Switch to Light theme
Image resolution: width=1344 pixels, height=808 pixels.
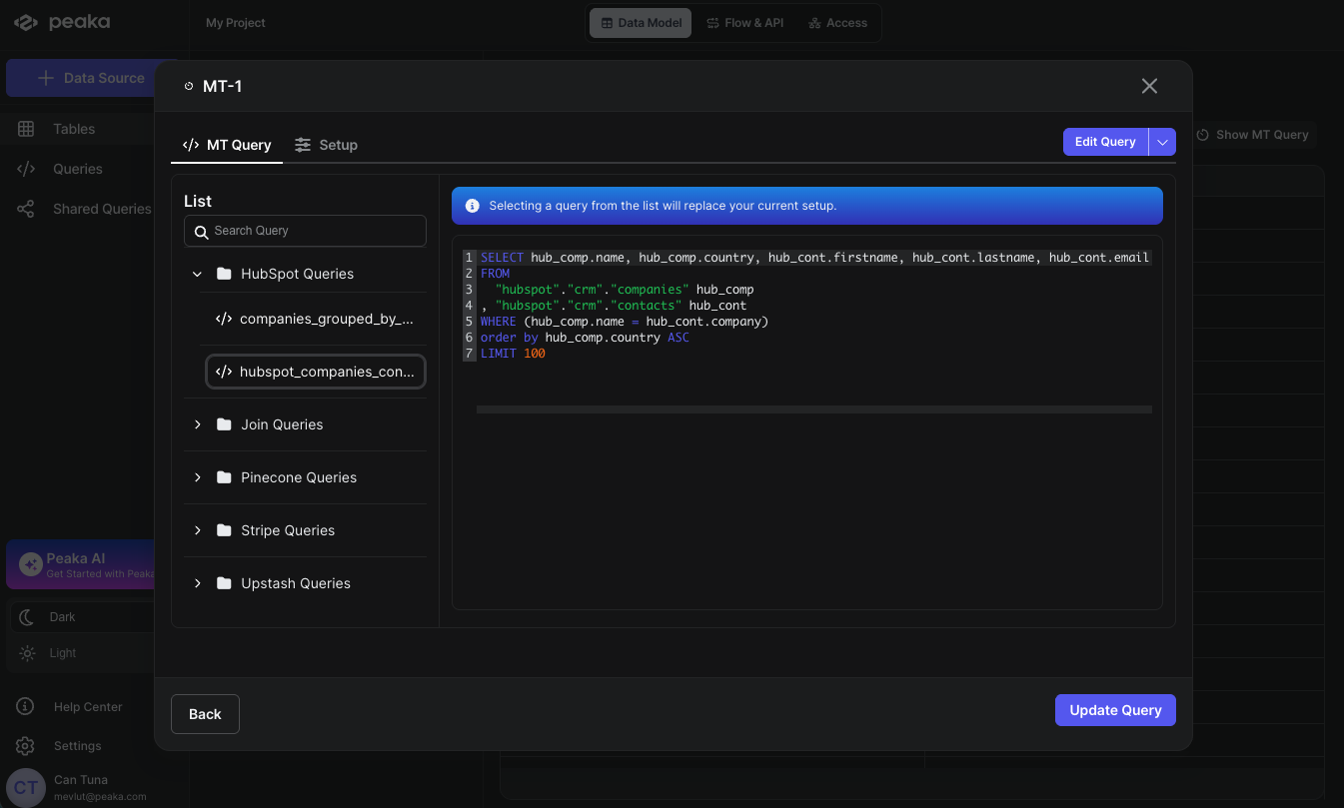click(x=62, y=653)
